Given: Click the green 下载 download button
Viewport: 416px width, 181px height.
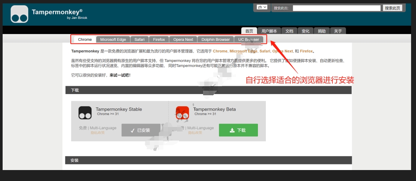Looking at the screenshot, I should [238, 130].
